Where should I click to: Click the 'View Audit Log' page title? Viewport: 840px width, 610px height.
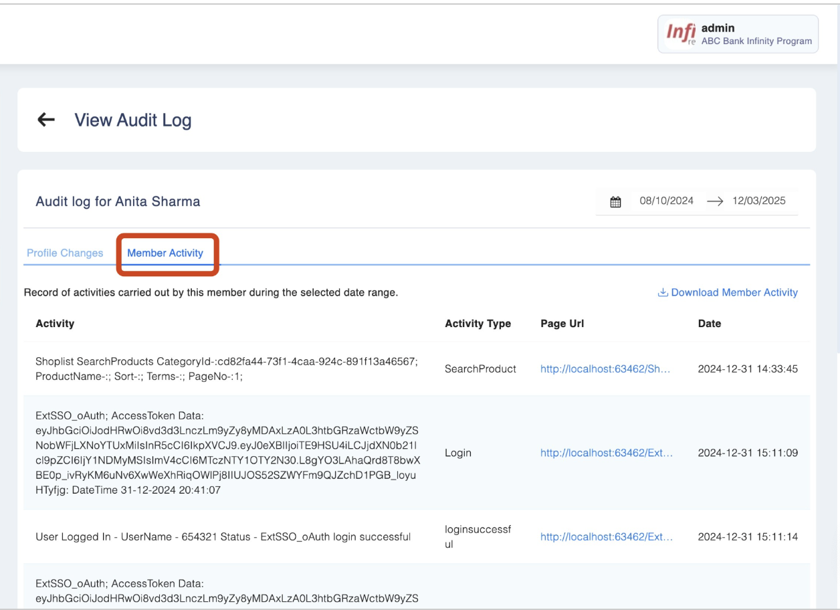(132, 120)
